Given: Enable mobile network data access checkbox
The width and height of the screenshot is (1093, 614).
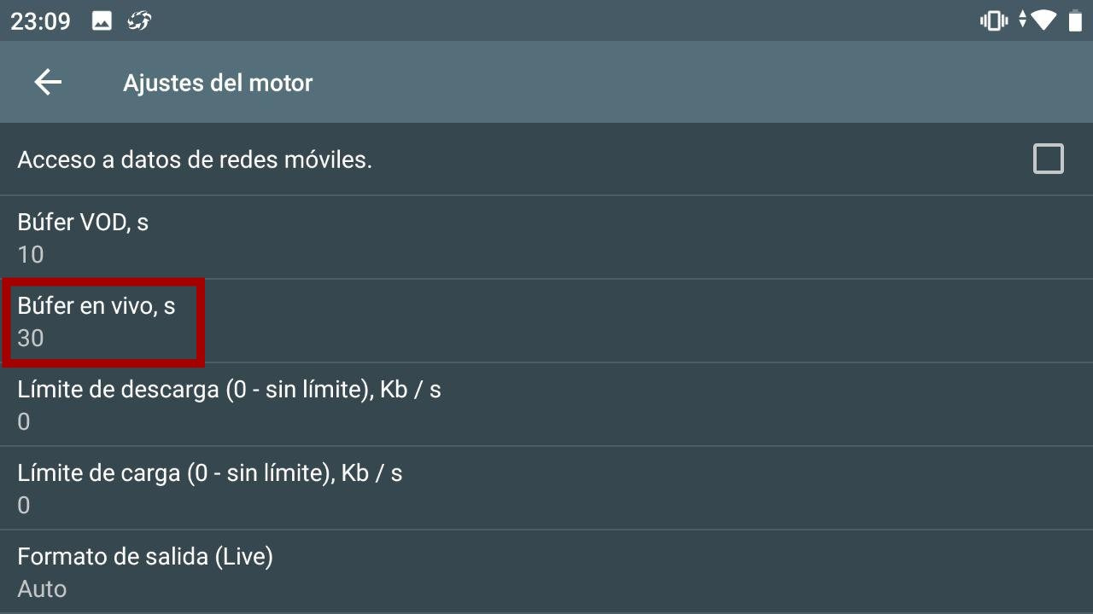Looking at the screenshot, I should pyautogui.click(x=1048, y=159).
